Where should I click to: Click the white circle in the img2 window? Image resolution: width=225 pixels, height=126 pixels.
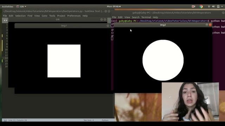(x=163, y=60)
